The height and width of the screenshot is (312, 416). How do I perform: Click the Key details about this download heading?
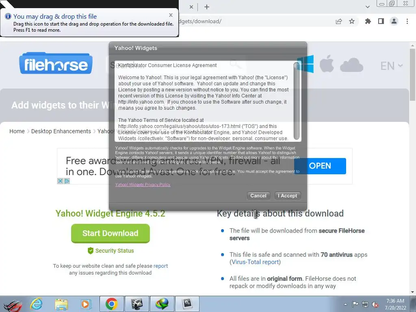[280, 214]
